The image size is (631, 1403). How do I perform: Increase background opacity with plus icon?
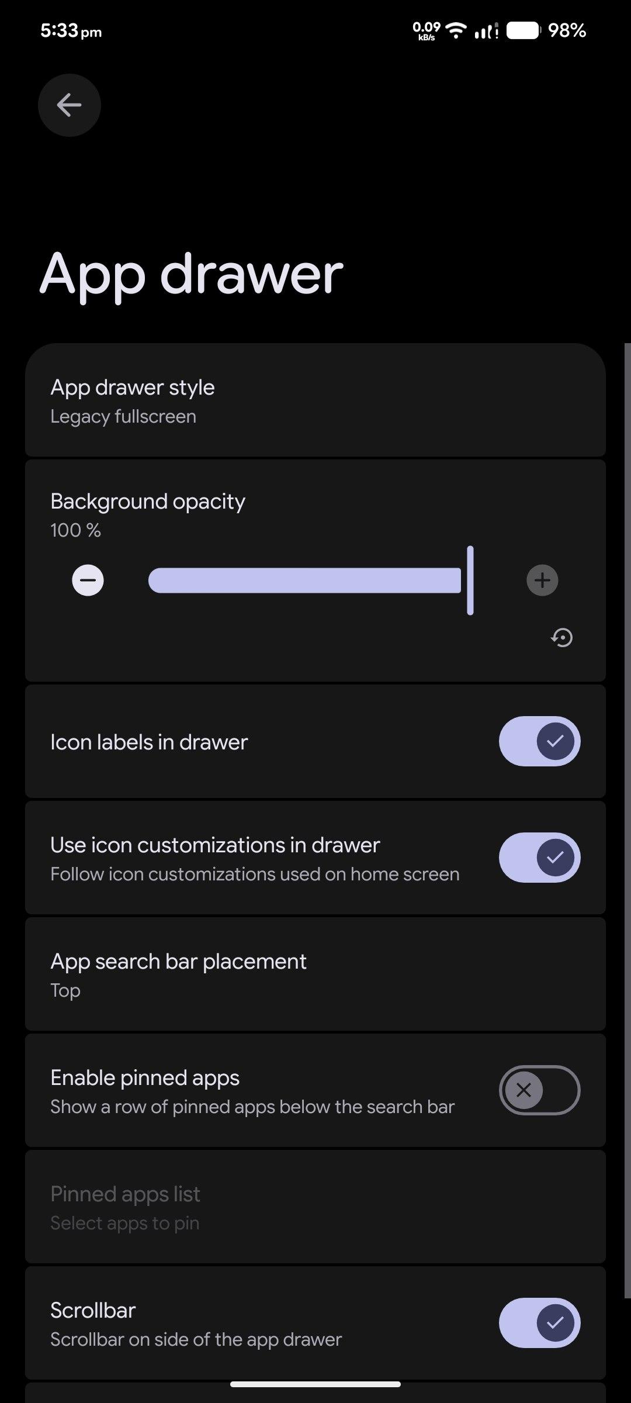(542, 580)
